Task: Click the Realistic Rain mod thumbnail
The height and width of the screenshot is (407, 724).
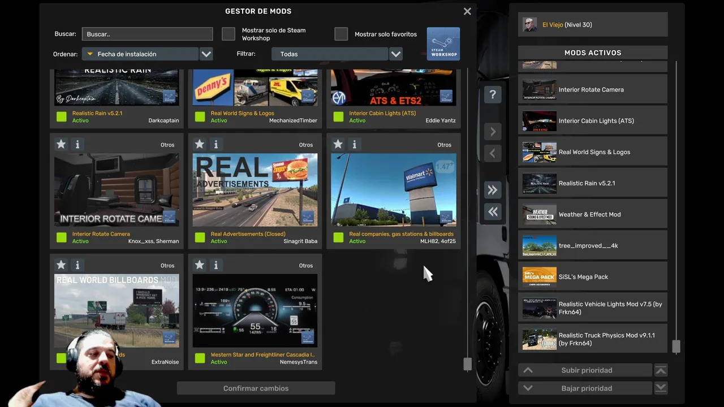Action: click(117, 87)
